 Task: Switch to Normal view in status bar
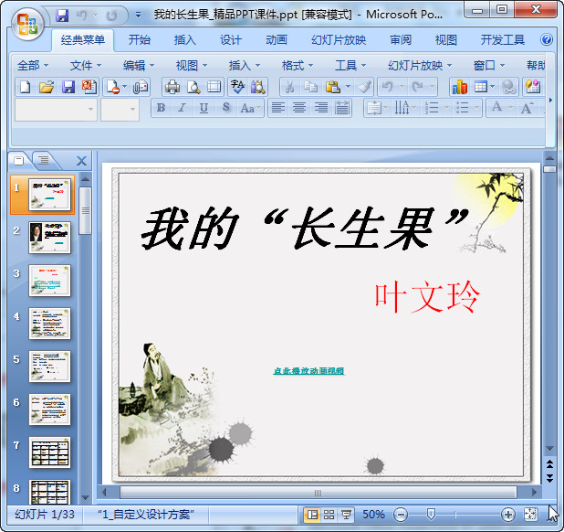312,515
